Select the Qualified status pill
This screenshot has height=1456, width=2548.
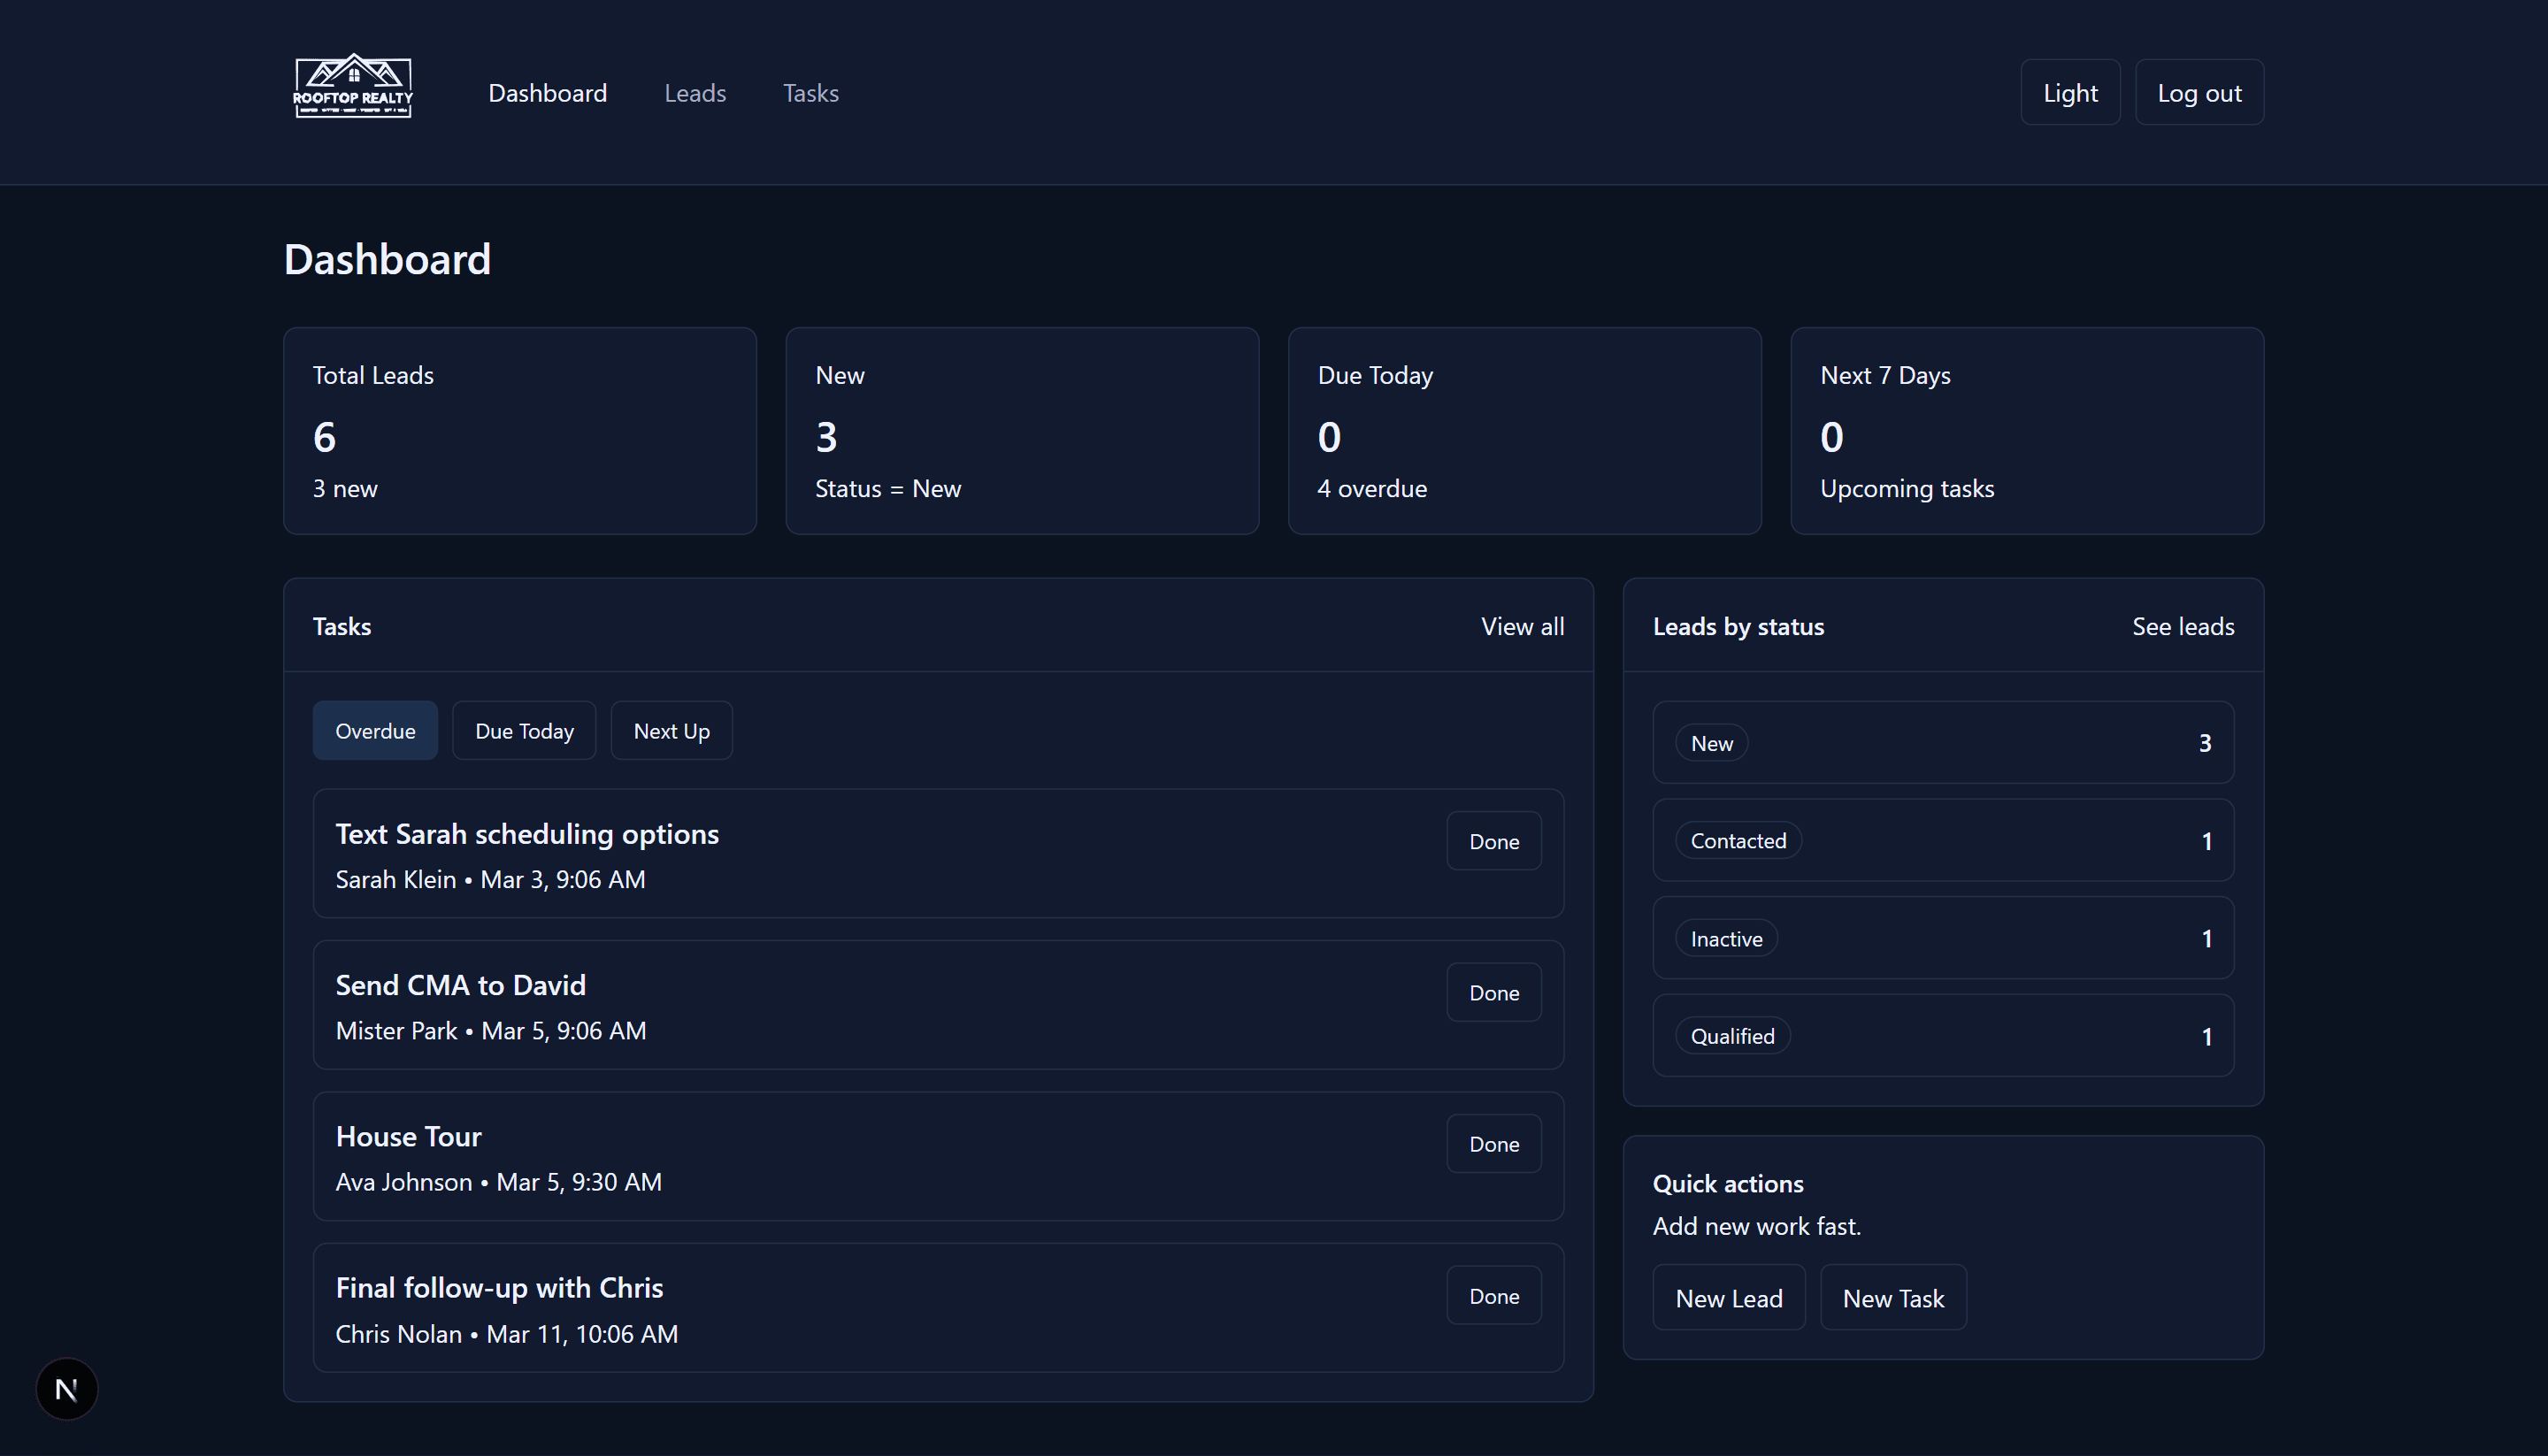(1732, 1035)
